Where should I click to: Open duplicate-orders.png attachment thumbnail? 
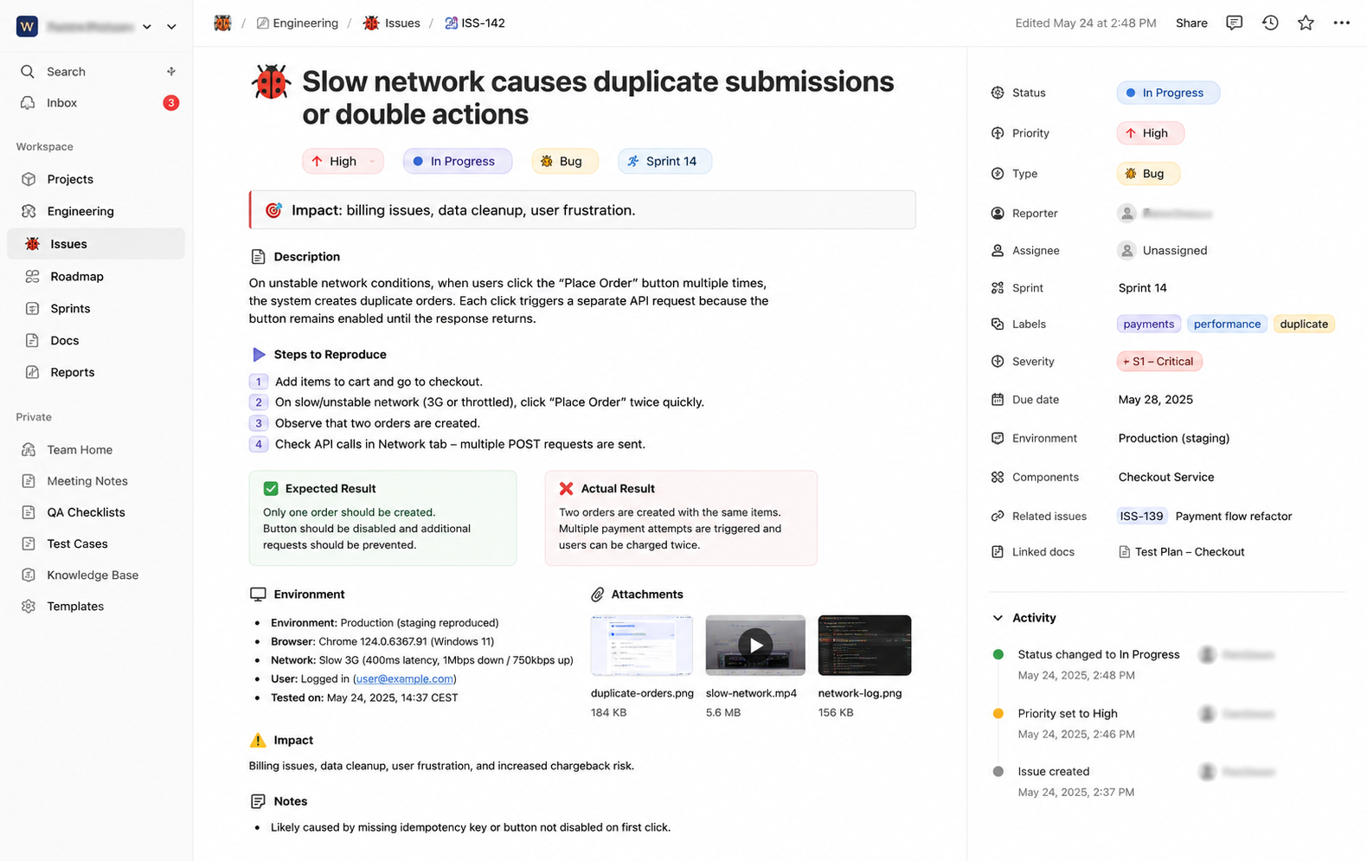(642, 646)
